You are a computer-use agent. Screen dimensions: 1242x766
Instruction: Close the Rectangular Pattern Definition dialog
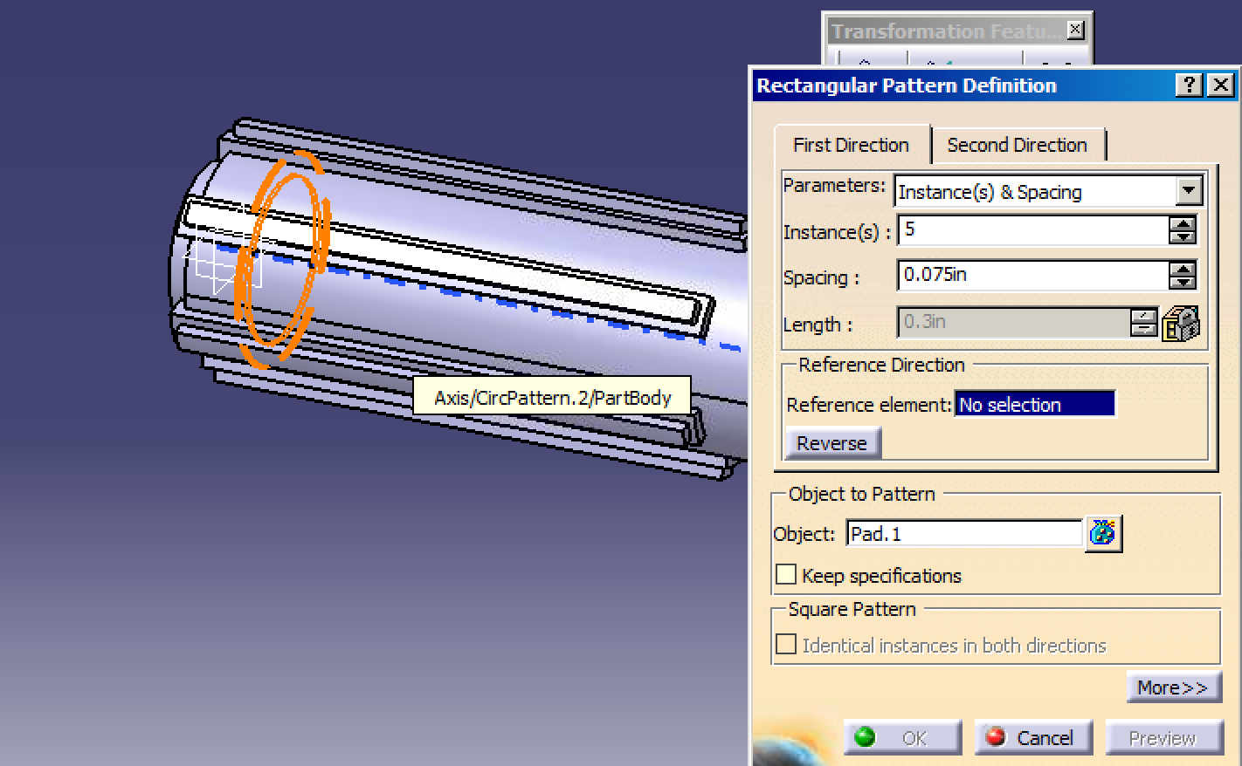pyautogui.click(x=1220, y=85)
